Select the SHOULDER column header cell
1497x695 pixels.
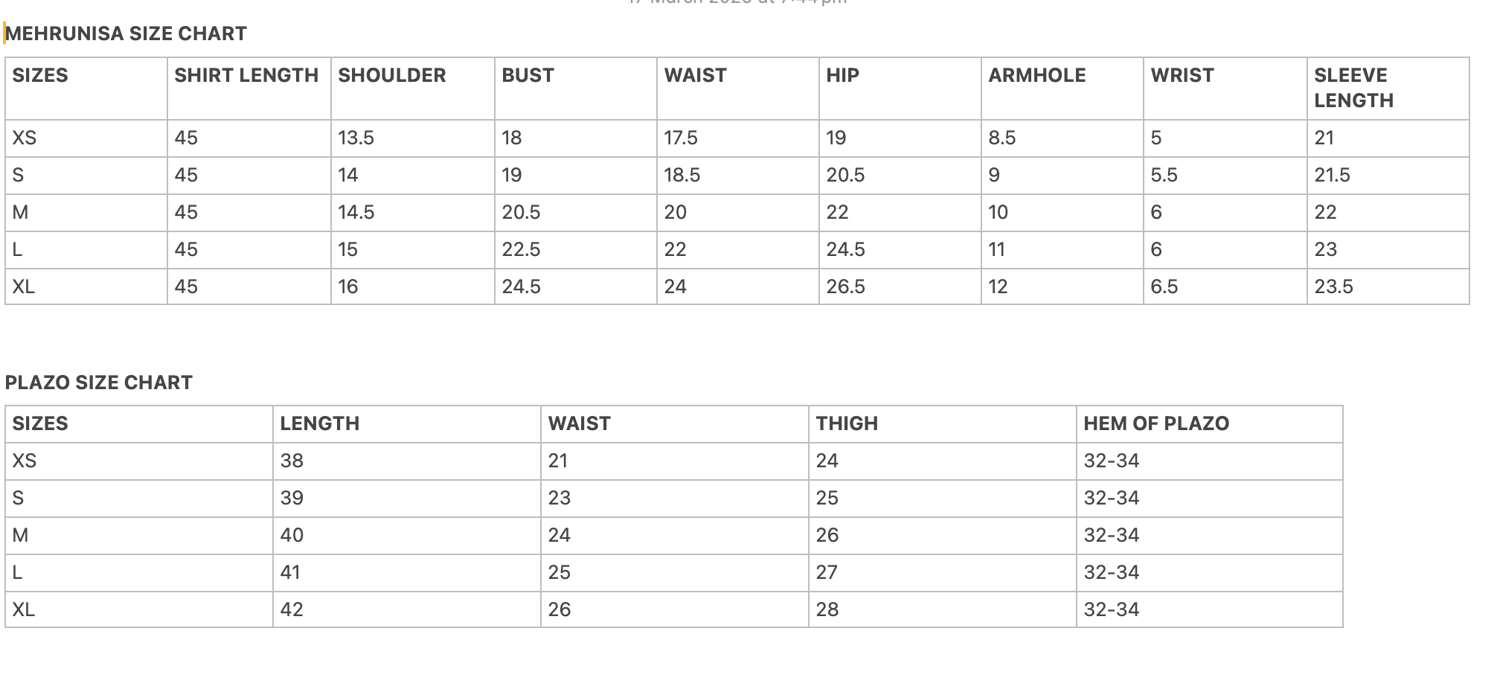tap(413, 89)
